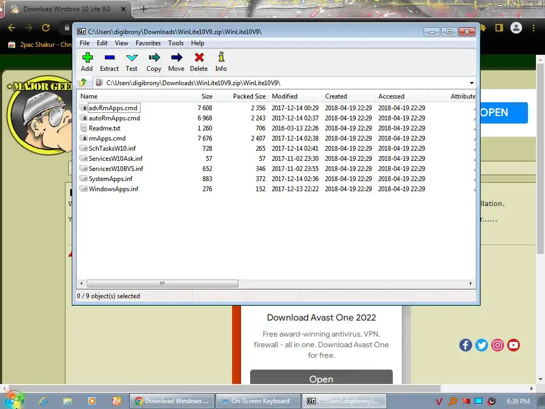Screen dimensions: 545x409
Task: Open the YouTube icon on the web page
Action: [x=514, y=345]
